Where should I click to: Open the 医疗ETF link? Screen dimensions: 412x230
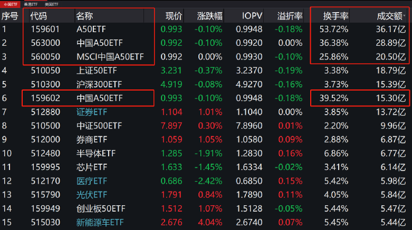[x=92, y=181]
